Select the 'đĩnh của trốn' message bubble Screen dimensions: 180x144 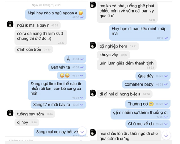tap(34, 49)
